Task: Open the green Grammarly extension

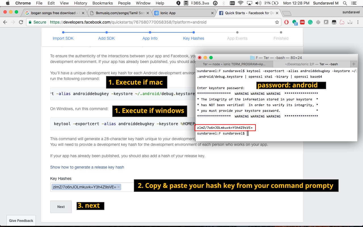Action: pyautogui.click(x=310, y=22)
